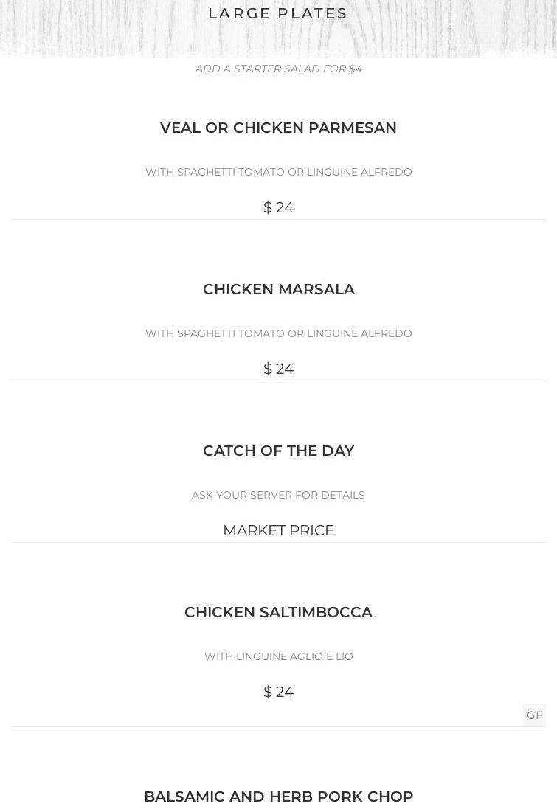Click the Chicken Marsala description text
Screen dimensions: 557x812
(278, 333)
